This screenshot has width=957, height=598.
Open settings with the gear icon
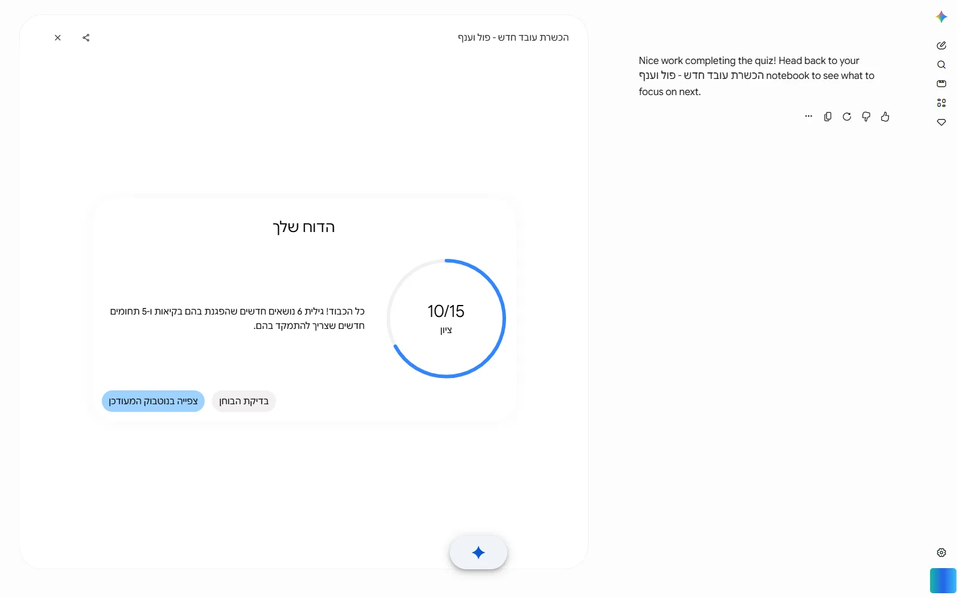tap(941, 553)
